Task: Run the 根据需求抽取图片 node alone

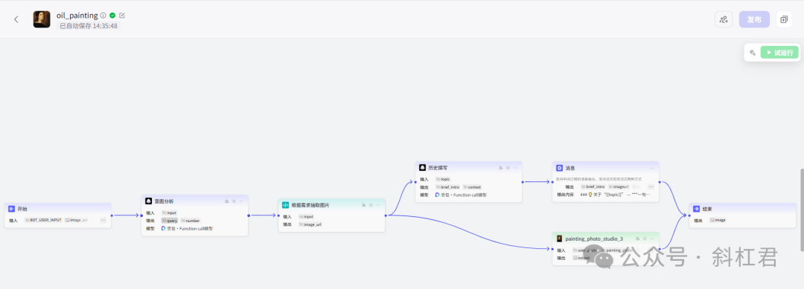Action: (x=371, y=204)
